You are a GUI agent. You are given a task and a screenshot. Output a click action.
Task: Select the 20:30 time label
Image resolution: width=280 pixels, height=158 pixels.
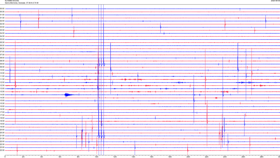pyautogui.click(x=2, y=133)
